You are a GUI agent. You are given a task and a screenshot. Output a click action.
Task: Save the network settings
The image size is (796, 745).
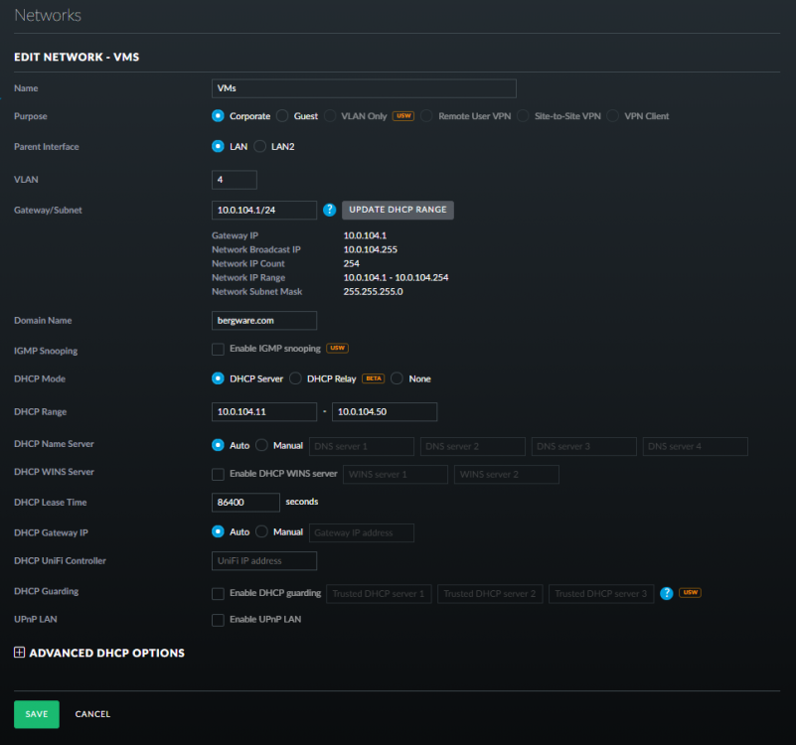tap(37, 714)
